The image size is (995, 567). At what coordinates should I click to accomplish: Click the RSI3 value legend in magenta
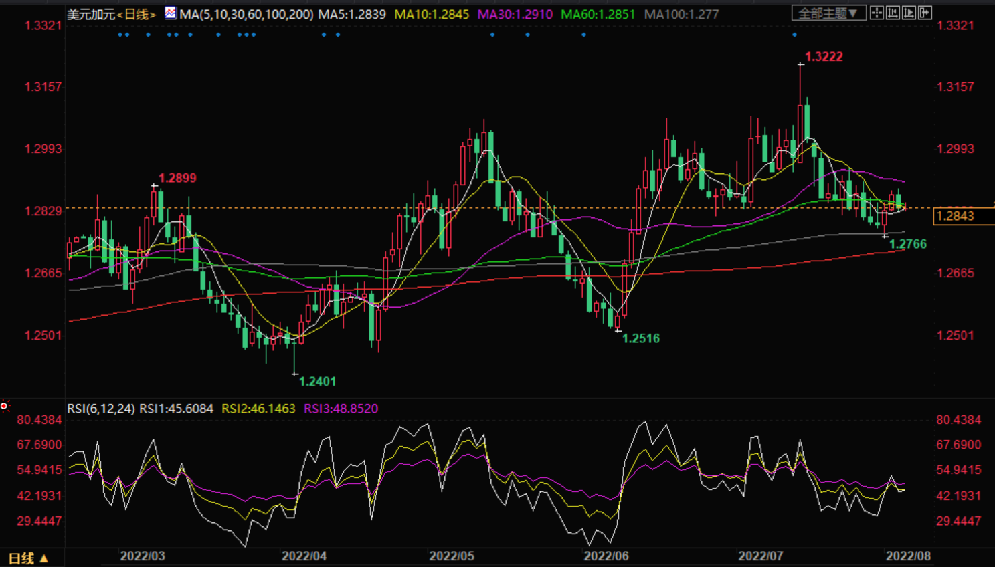tap(341, 409)
